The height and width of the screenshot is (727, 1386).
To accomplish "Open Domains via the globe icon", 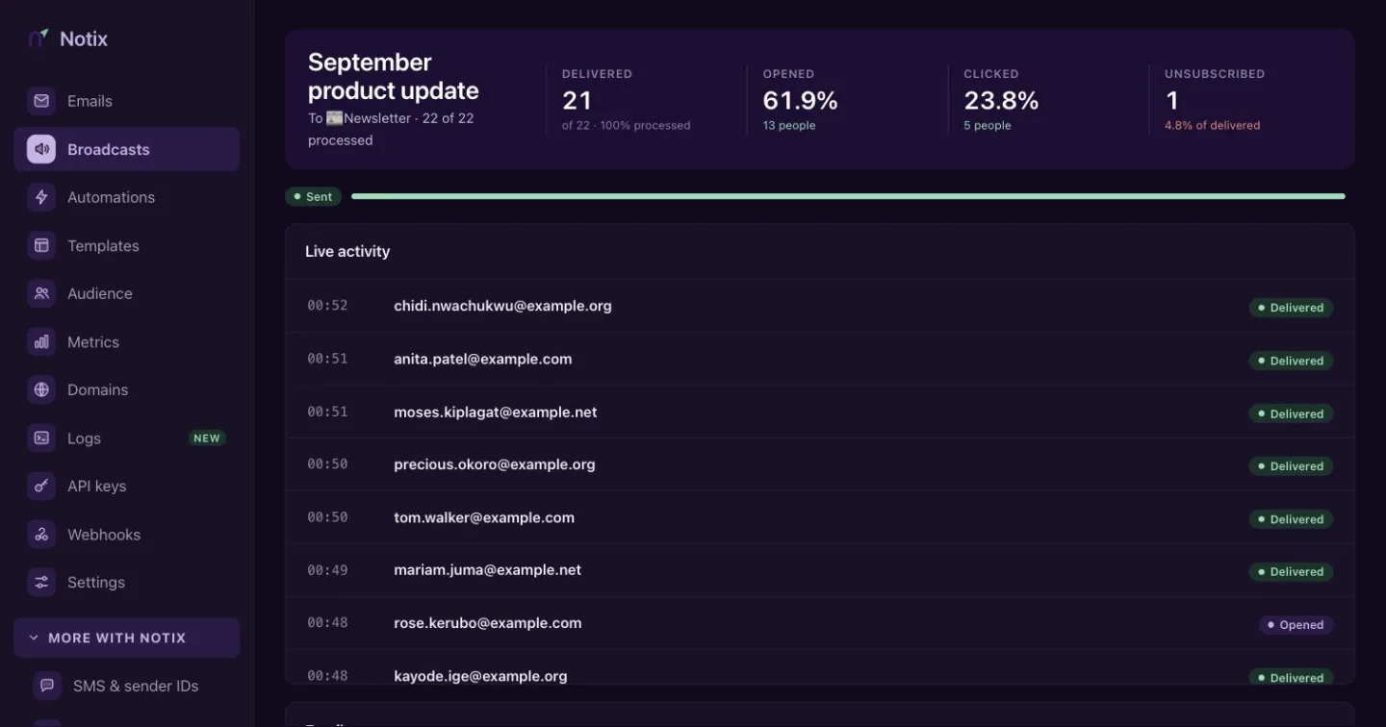I will point(41,389).
